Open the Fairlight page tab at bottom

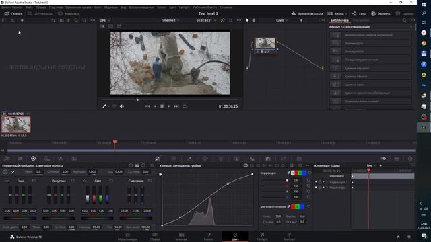coord(262,237)
